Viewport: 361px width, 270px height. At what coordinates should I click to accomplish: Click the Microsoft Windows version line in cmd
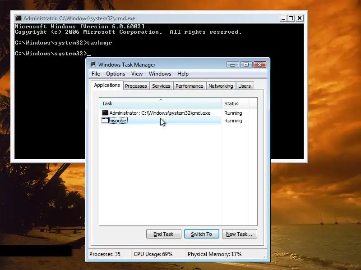[x=80, y=27]
